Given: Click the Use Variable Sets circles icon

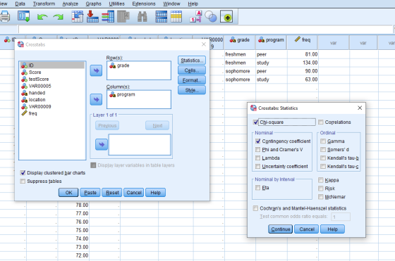Looking at the screenshot, I should point(211,17).
